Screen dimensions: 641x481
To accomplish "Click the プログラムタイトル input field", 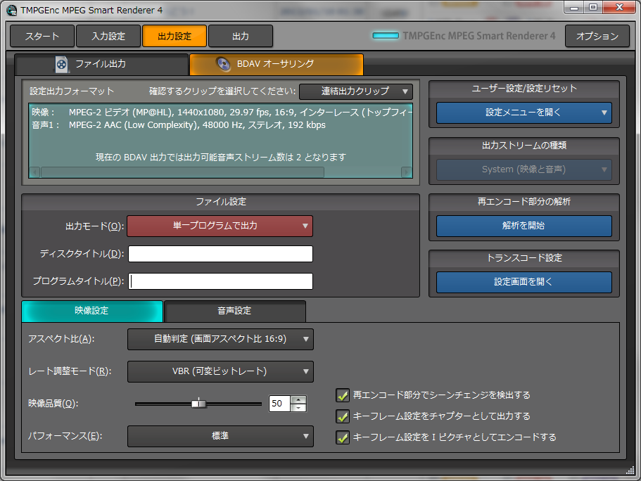I will (x=221, y=281).
